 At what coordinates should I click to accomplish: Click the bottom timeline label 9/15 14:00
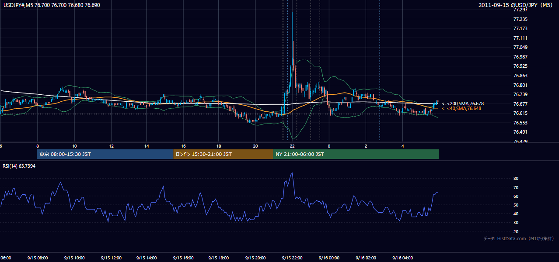(147, 258)
